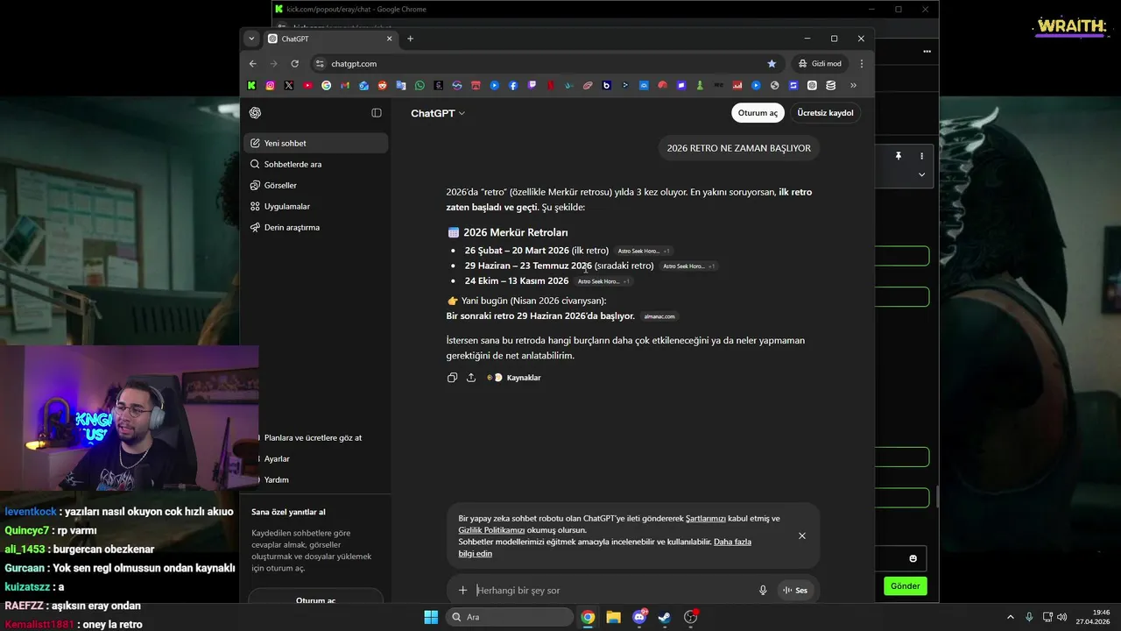Open the Reddit bookmark

point(383,85)
